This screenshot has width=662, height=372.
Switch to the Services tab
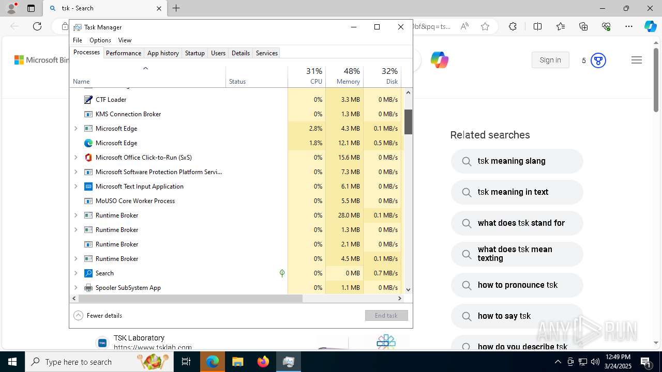point(267,53)
